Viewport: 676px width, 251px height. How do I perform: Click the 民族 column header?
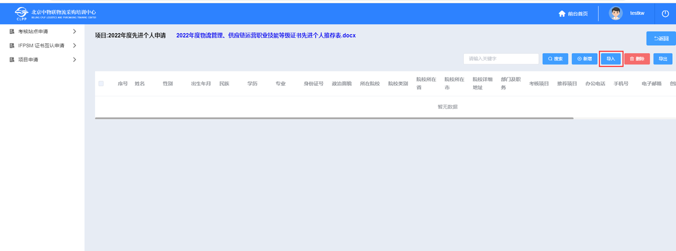[x=224, y=84]
